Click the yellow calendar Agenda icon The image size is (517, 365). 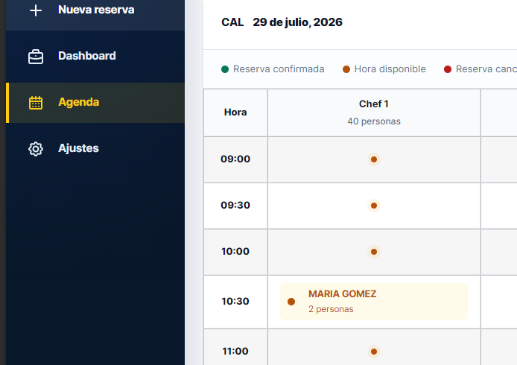click(36, 103)
